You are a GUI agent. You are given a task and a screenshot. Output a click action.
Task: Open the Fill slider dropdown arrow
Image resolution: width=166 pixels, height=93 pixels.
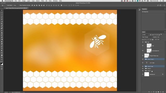point(161,40)
